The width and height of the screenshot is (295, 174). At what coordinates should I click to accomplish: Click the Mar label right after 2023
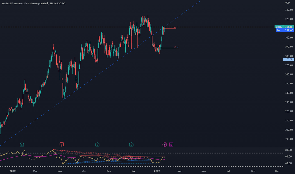[179, 171]
